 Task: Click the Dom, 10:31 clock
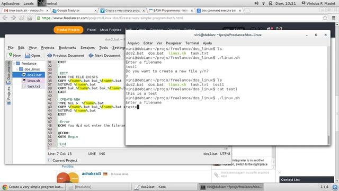pyautogui.click(x=286, y=4)
